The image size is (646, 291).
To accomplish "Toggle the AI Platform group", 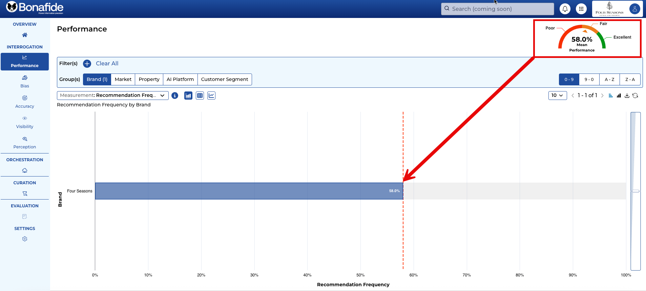I will pos(180,79).
